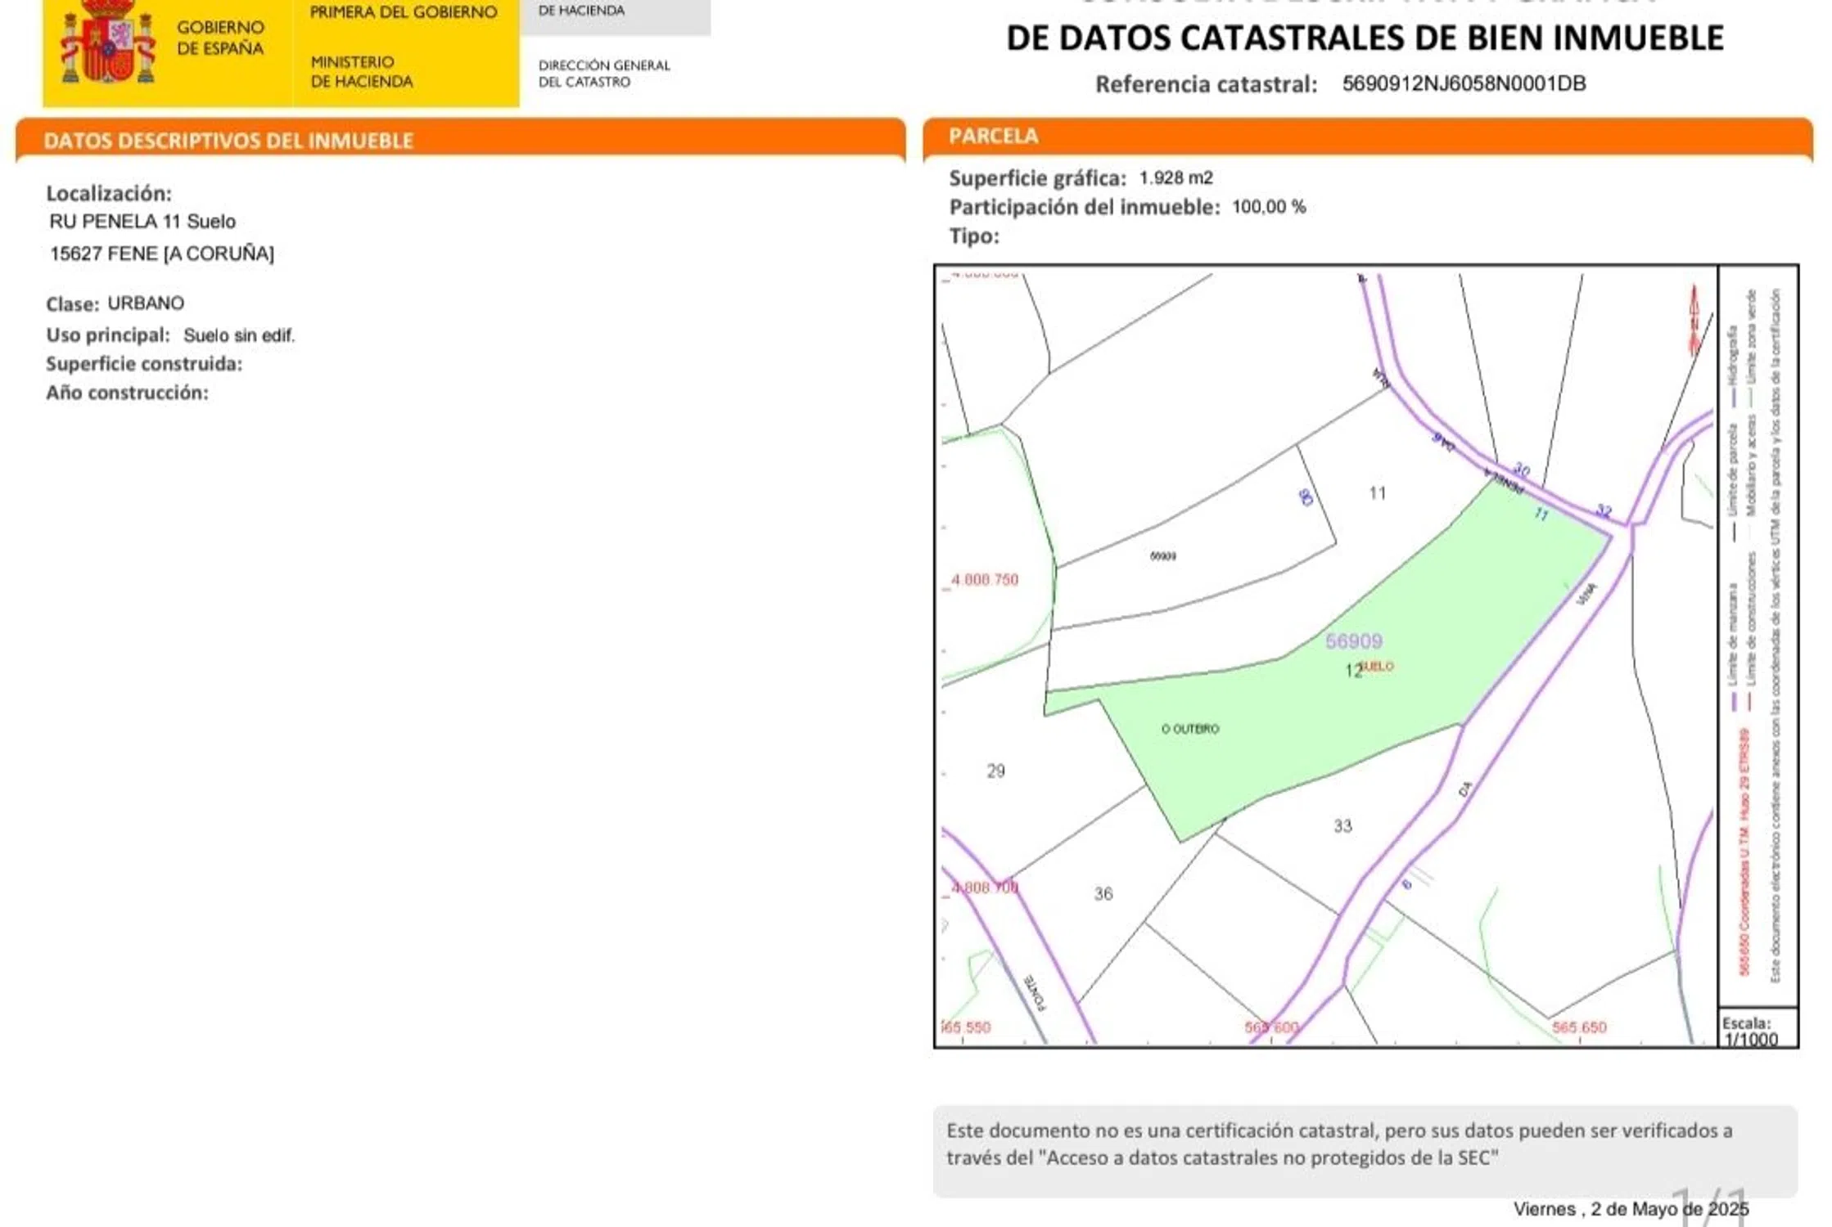Click parcel number 36 on the map

pos(1103,894)
